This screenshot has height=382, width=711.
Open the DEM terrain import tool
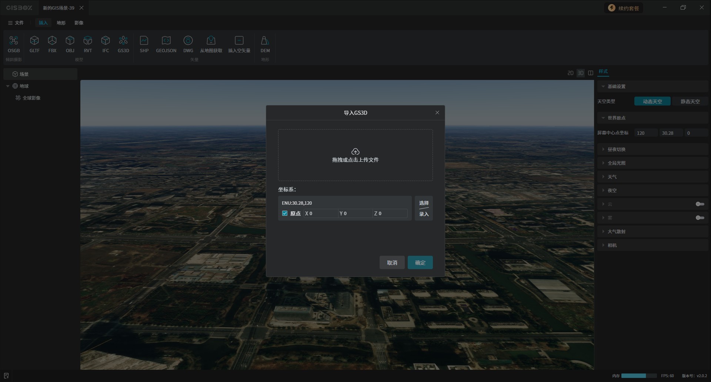(265, 41)
